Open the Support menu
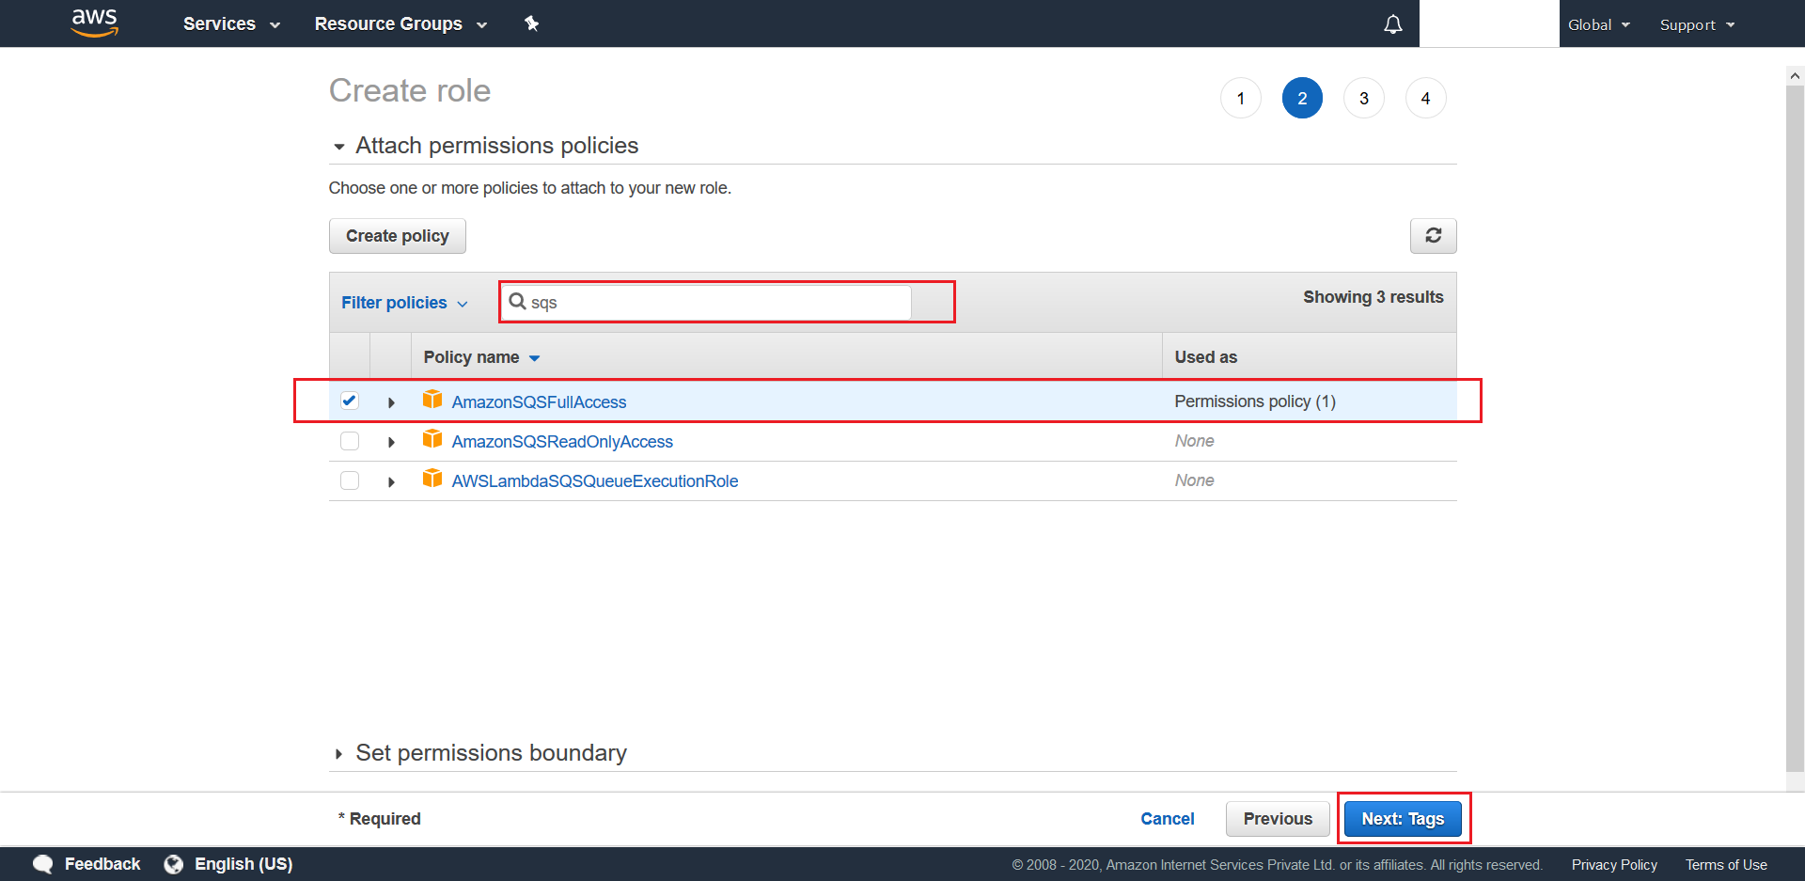 pos(1697,24)
